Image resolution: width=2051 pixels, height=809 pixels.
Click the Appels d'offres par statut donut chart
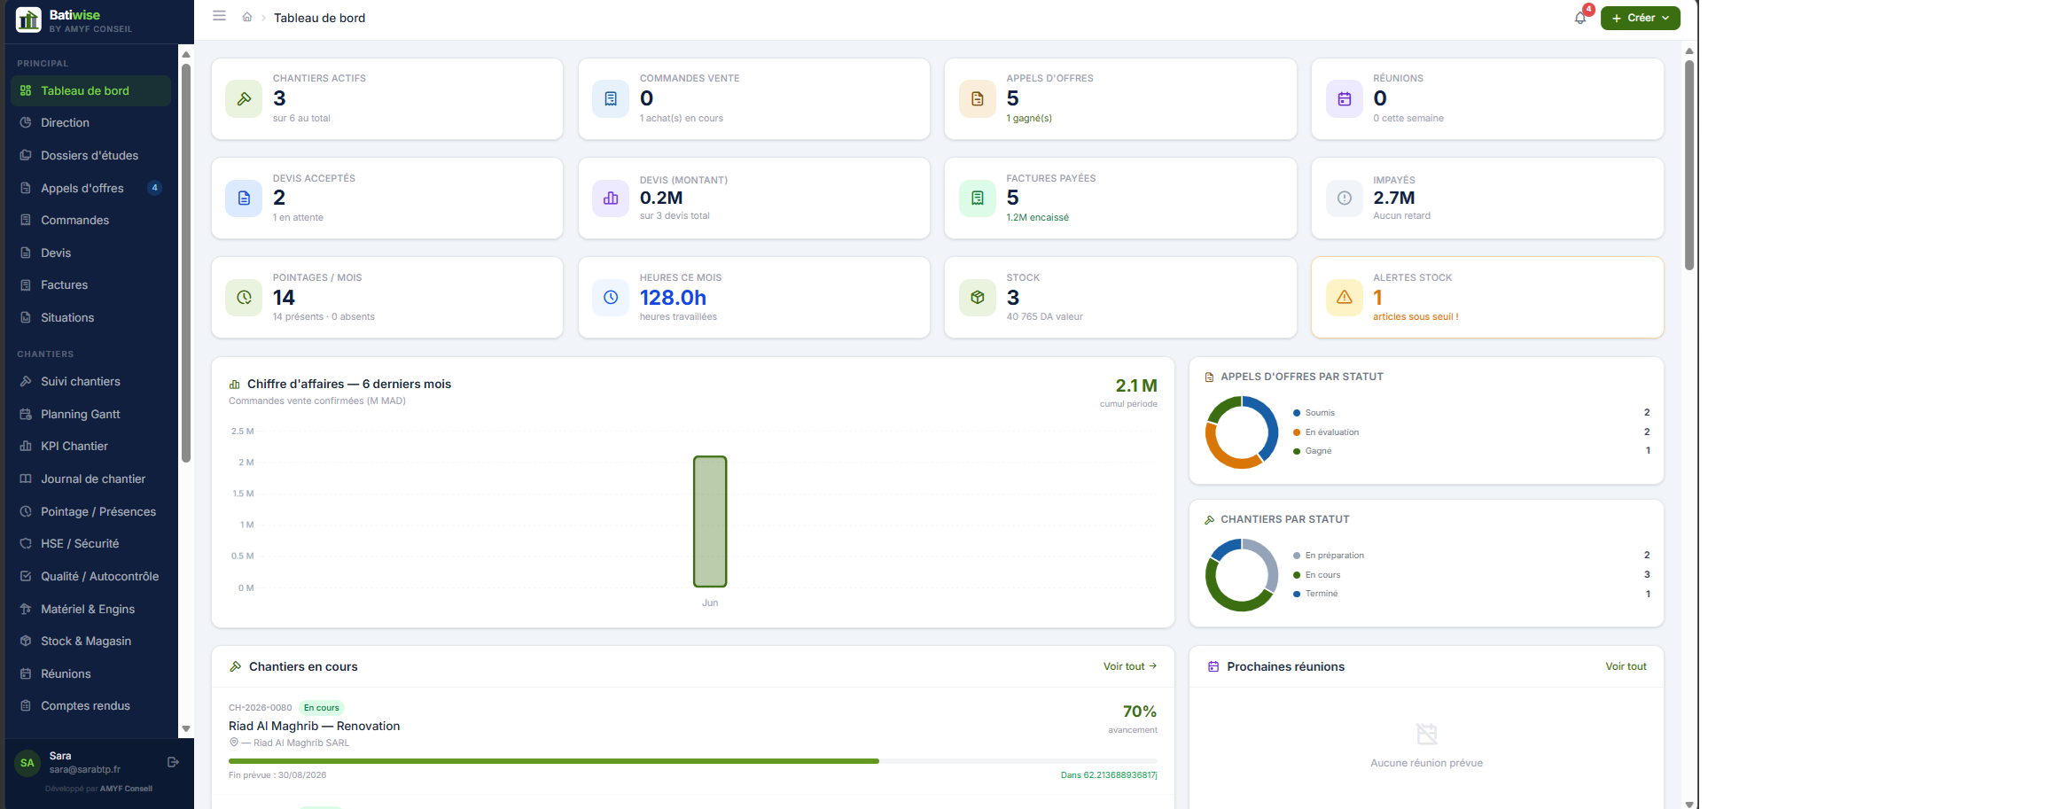[1242, 432]
